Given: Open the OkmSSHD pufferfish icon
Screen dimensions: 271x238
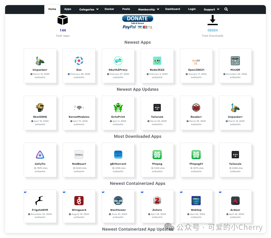Looking at the screenshot, I should 40,108.
